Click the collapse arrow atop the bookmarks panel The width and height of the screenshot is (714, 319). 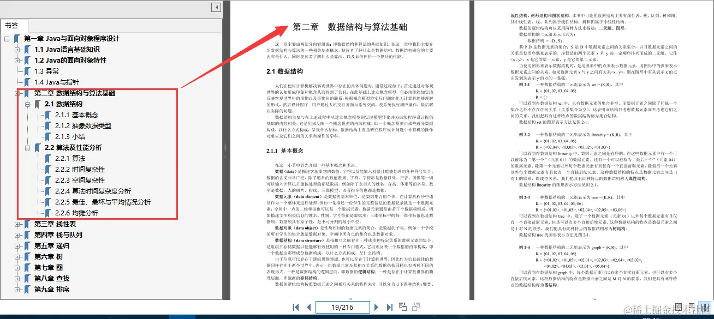216,7
